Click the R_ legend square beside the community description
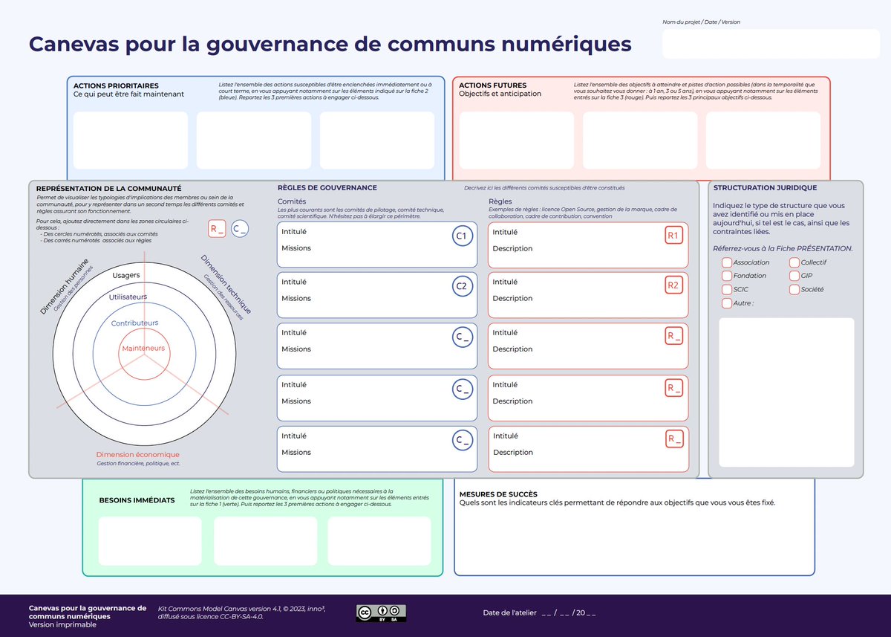This screenshot has width=891, height=637. point(217,230)
